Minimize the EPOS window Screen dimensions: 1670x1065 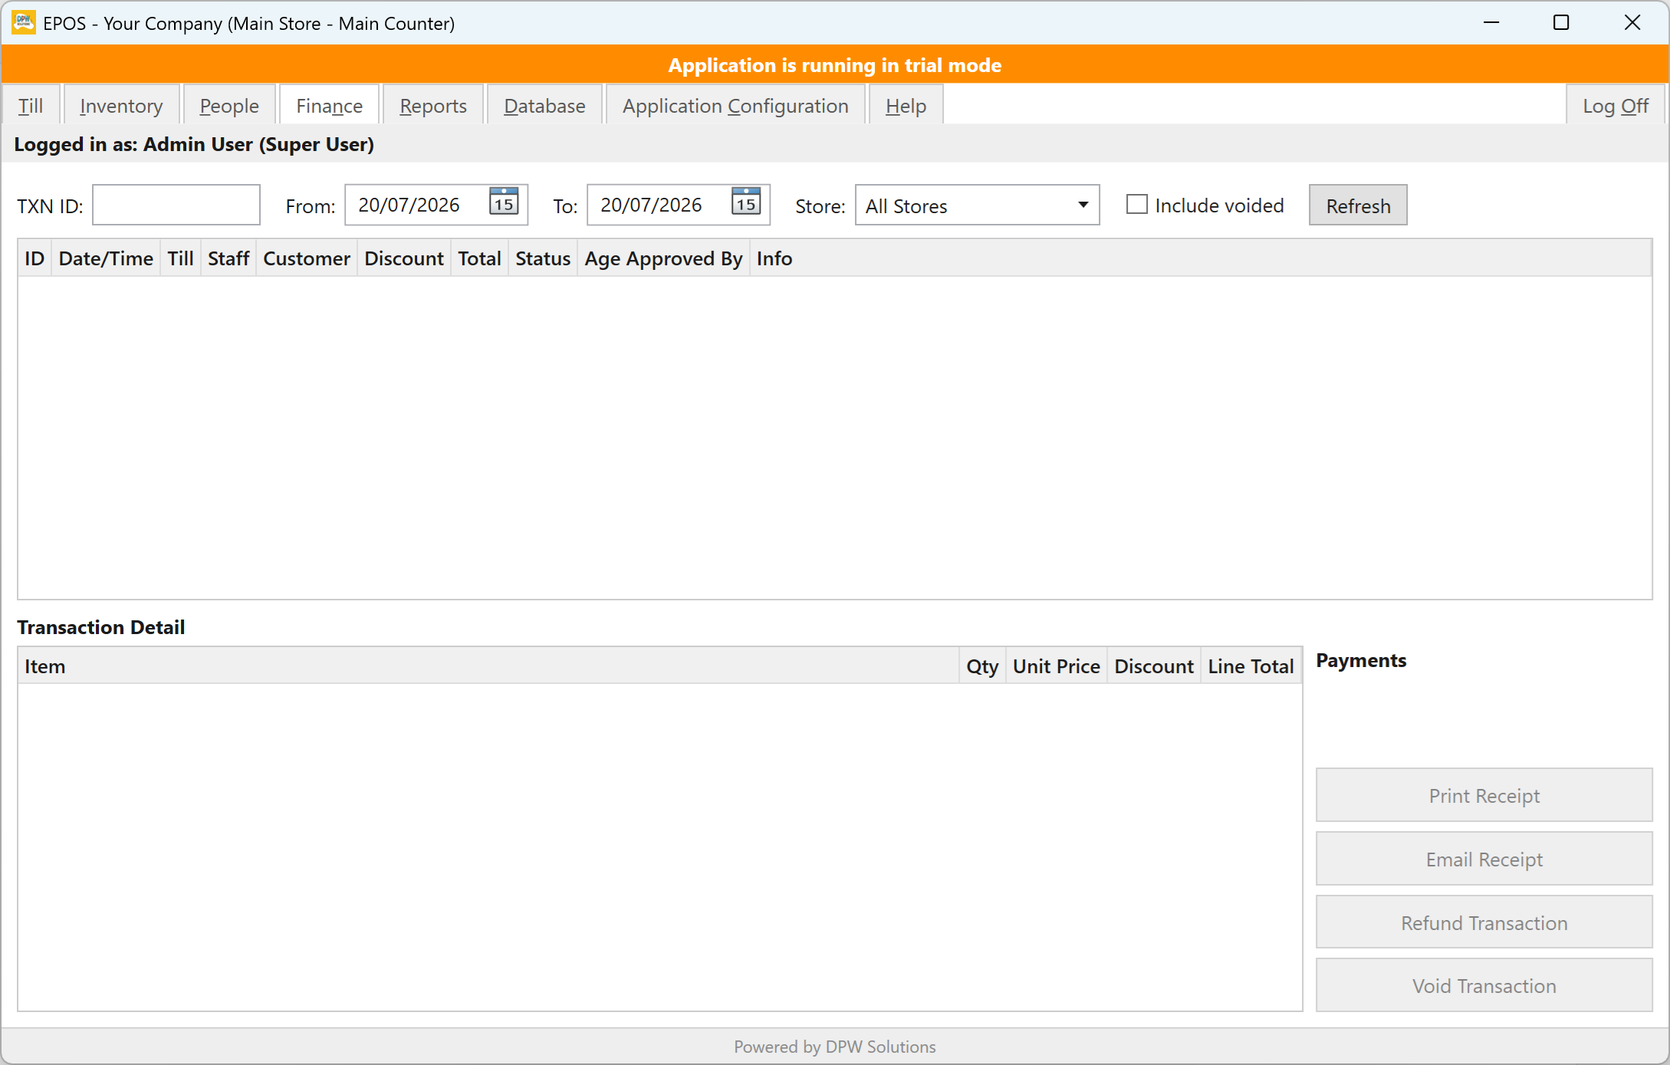[x=1491, y=23]
